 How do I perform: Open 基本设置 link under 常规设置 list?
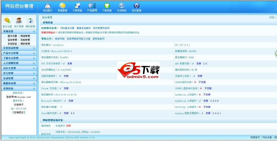pyautogui.click(x=12, y=36)
